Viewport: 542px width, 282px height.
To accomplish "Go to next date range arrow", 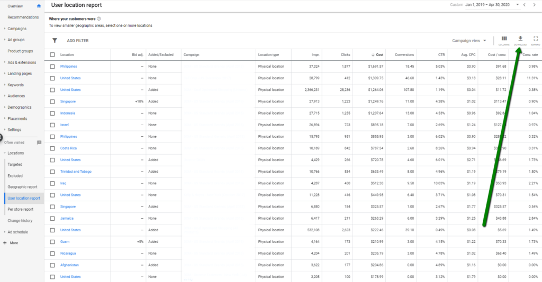I will pos(535,5).
